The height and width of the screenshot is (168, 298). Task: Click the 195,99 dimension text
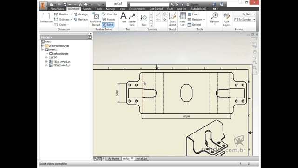point(186,116)
